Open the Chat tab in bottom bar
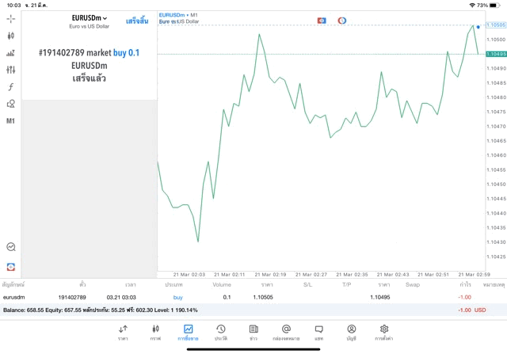Image resolution: width=507 pixels, height=354 pixels. point(318,333)
